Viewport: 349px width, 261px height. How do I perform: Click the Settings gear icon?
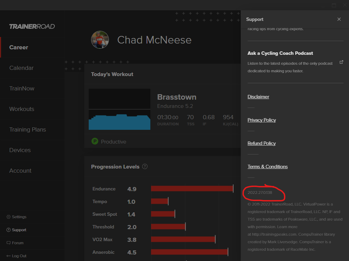click(x=9, y=217)
